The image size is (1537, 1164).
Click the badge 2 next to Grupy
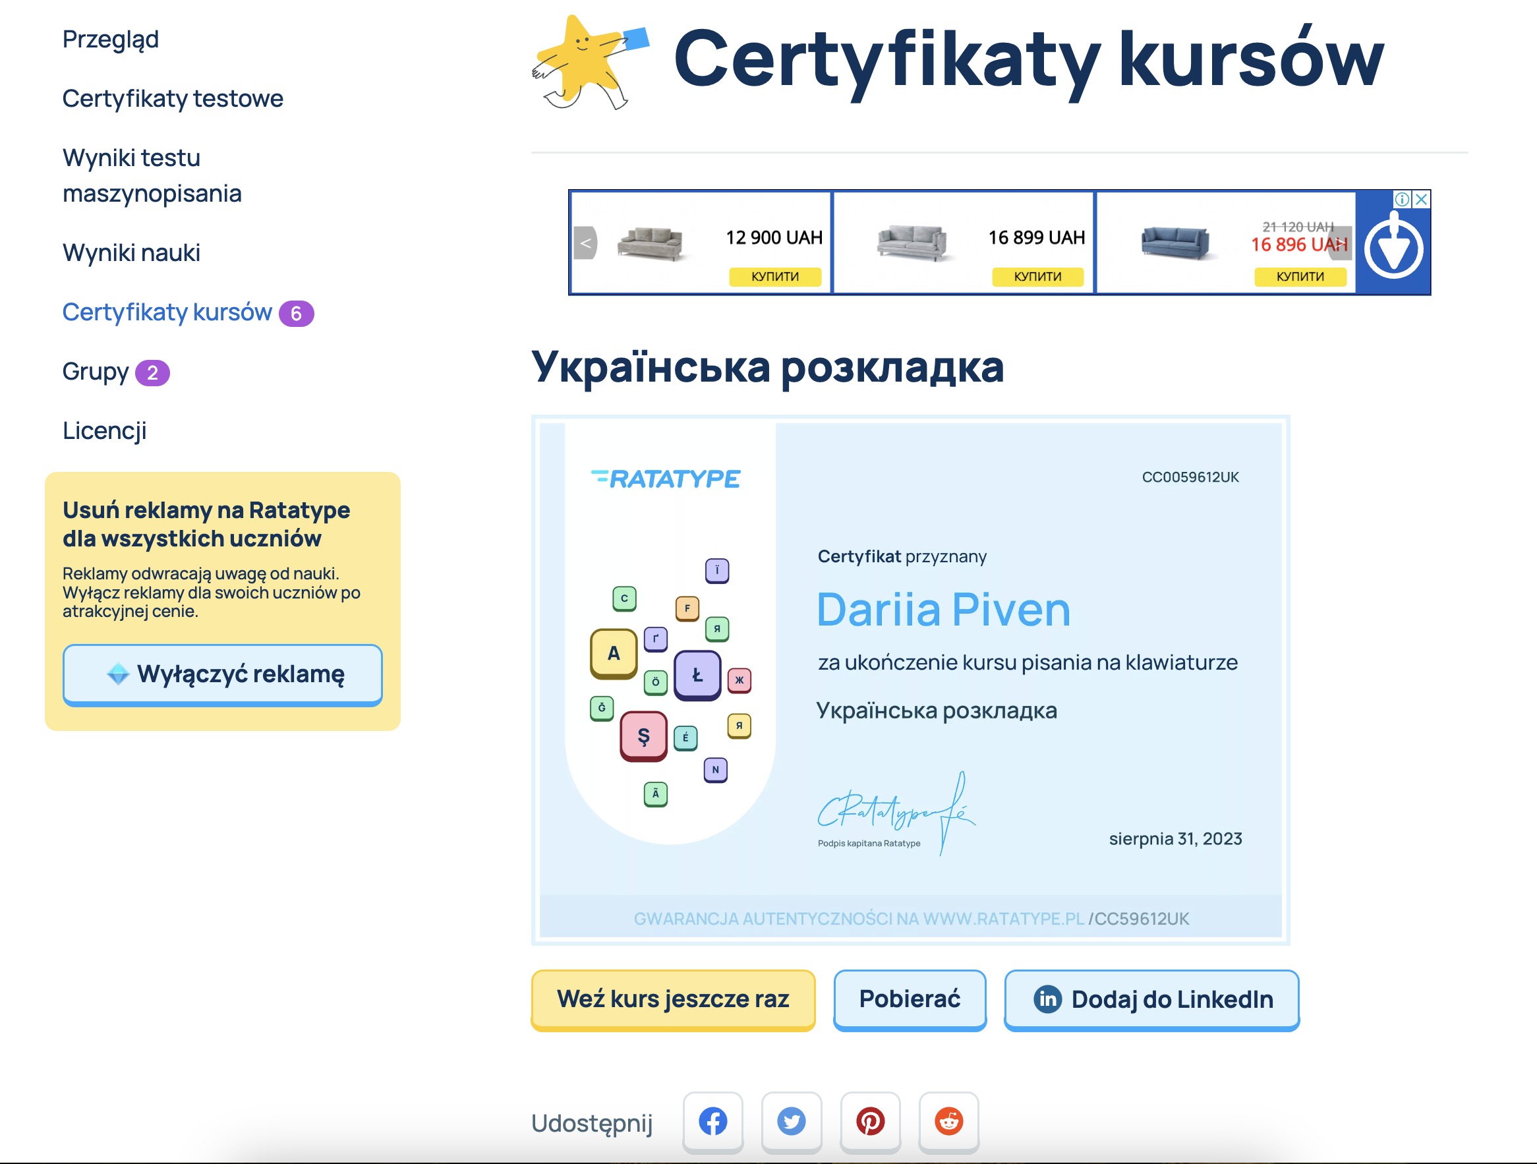pos(152,373)
